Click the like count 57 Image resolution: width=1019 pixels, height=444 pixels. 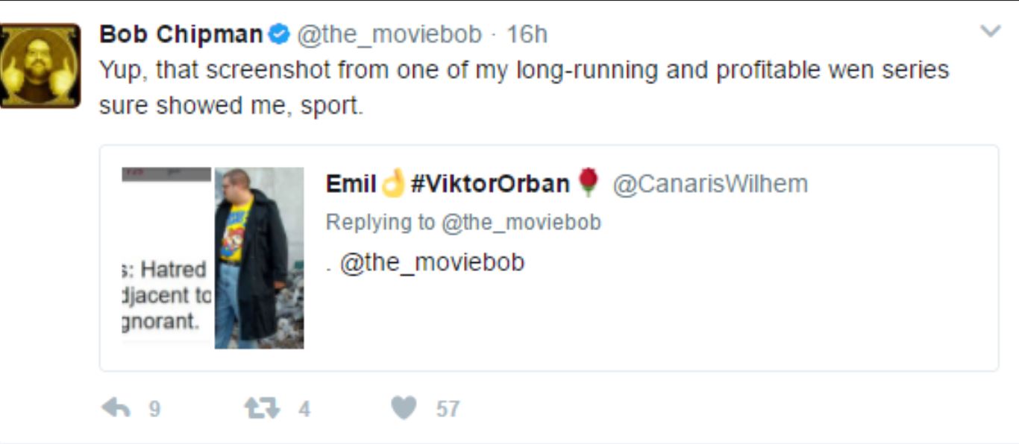click(x=448, y=409)
